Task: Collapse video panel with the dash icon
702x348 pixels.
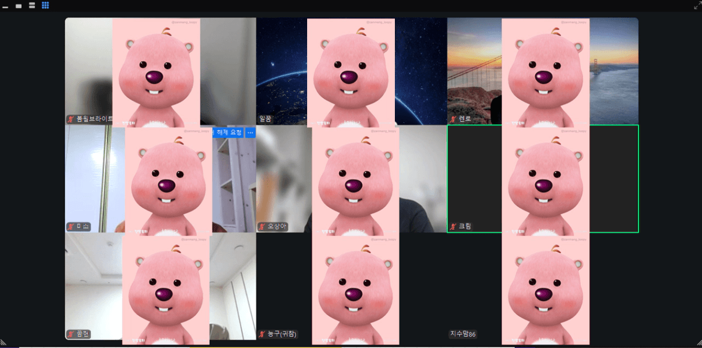Action: (5, 6)
